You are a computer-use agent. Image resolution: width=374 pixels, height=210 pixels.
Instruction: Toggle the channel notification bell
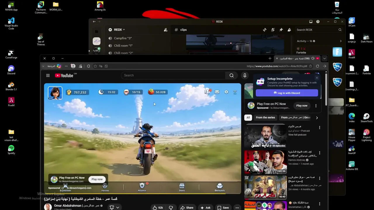pyautogui.click(x=112, y=207)
